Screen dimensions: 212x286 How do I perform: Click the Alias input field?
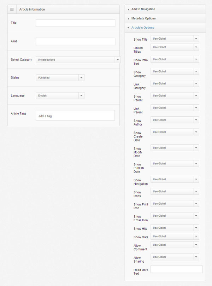pos(76,41)
